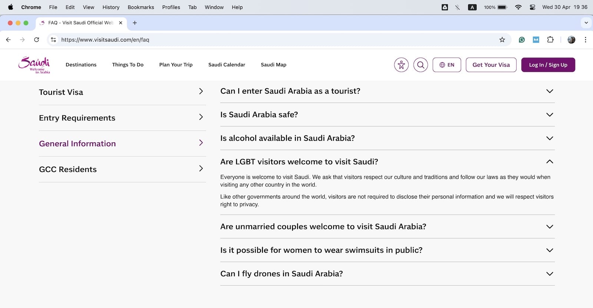The height and width of the screenshot is (308, 593).
Task: Open the EN language selector
Action: click(x=447, y=65)
